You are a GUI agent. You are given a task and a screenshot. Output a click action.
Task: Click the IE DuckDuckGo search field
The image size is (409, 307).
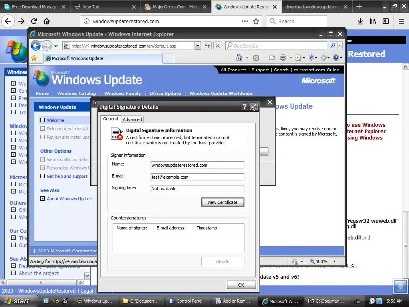click(276, 46)
